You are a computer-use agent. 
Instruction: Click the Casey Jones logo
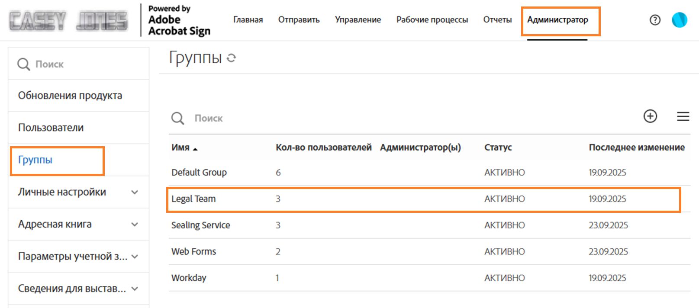click(x=68, y=21)
